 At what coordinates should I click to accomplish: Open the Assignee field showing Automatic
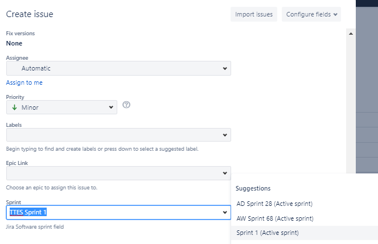point(114,68)
